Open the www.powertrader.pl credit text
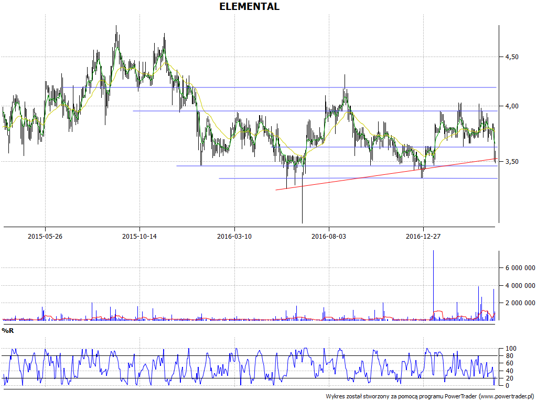 coord(507,396)
